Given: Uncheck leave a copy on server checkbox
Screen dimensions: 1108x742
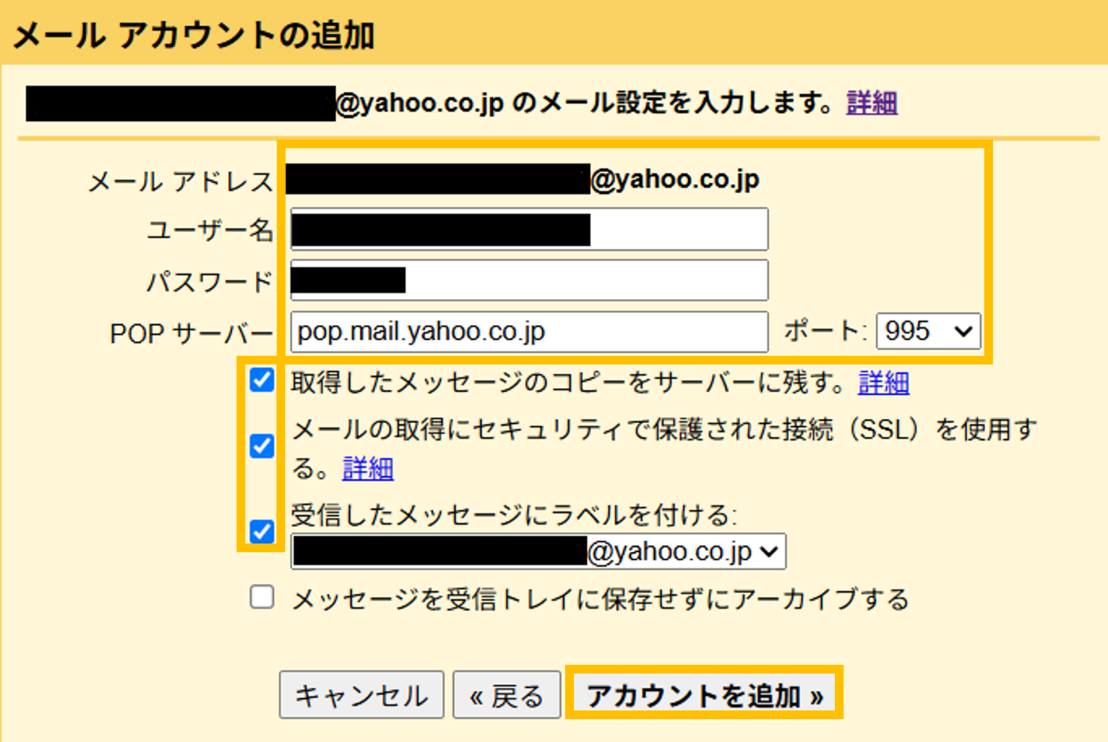Looking at the screenshot, I should tap(262, 380).
